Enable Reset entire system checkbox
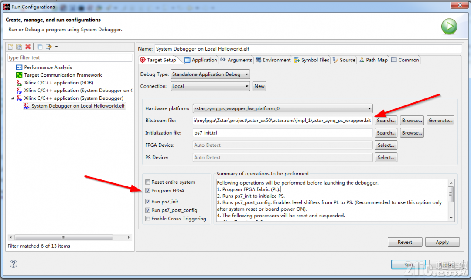 point(148,182)
